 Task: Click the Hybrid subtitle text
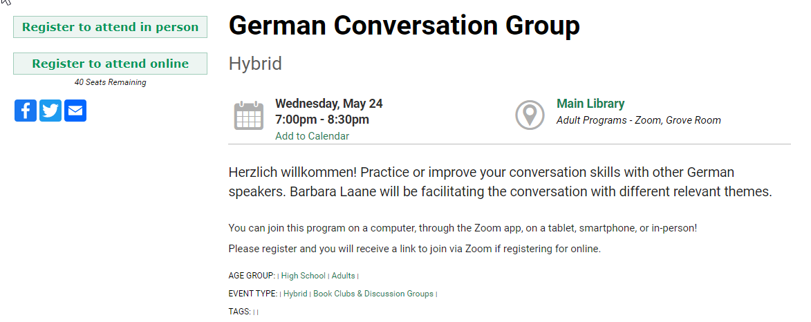tap(255, 64)
